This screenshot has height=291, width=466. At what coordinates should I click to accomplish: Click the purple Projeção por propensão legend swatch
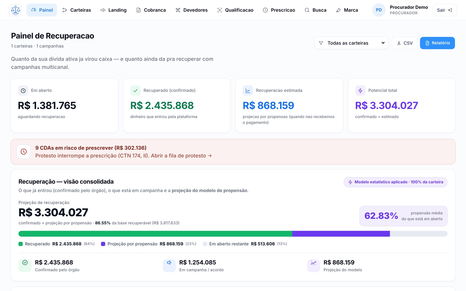click(103, 244)
